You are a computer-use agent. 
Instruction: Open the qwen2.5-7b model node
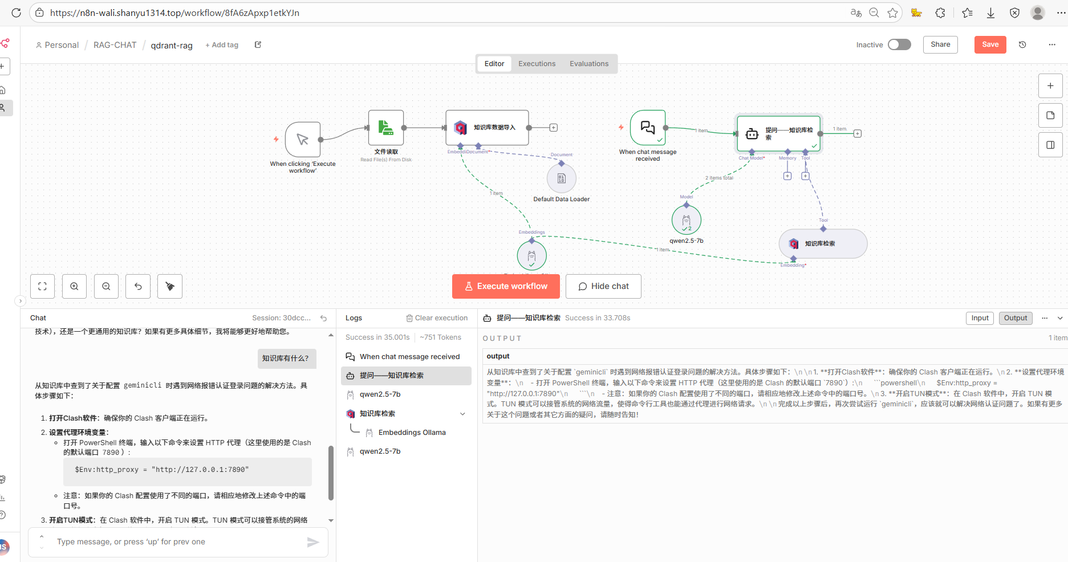coord(686,220)
